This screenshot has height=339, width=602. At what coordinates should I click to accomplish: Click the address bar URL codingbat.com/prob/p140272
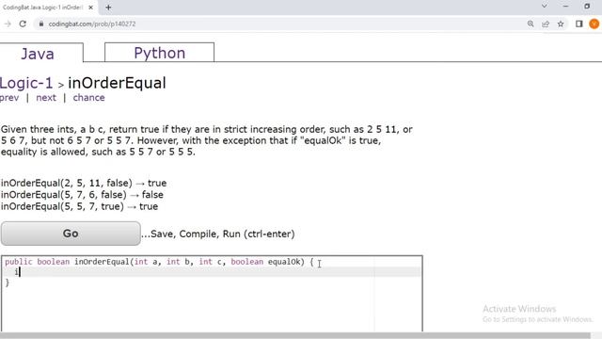[x=92, y=24]
